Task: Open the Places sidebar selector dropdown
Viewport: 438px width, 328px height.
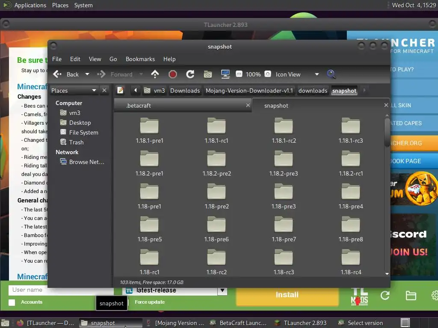Action: pyautogui.click(x=74, y=91)
